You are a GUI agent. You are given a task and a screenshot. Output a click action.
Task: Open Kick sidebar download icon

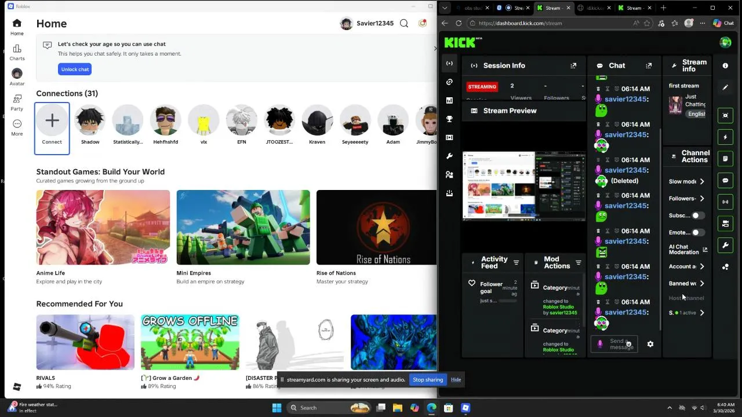click(x=449, y=193)
